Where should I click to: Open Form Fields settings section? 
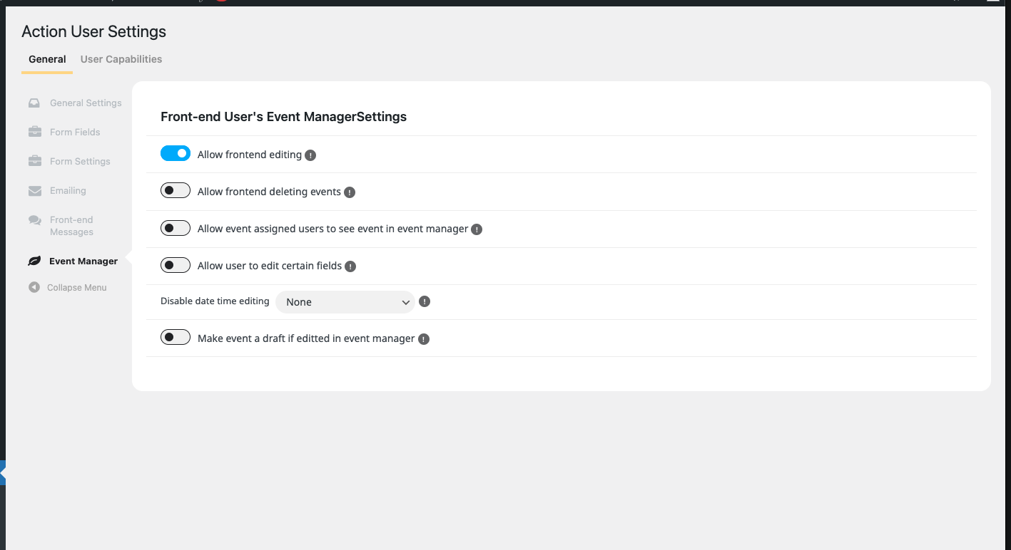[75, 132]
